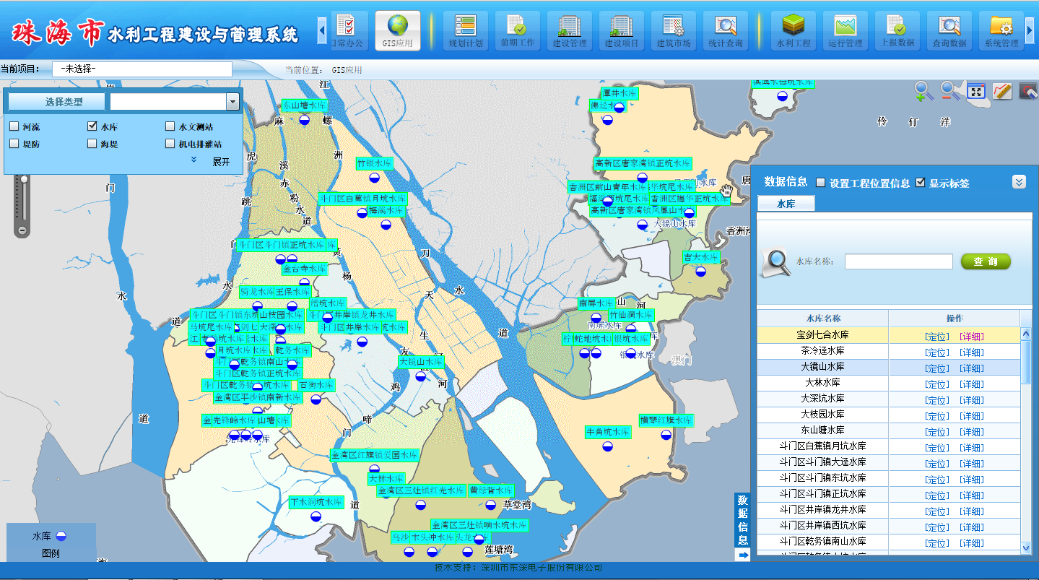Enable the 河流 layer checkbox
This screenshot has width=1039, height=580.
point(14,126)
